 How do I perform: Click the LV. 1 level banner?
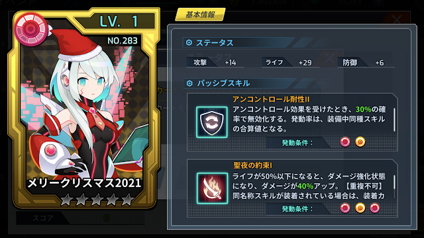[x=119, y=21]
